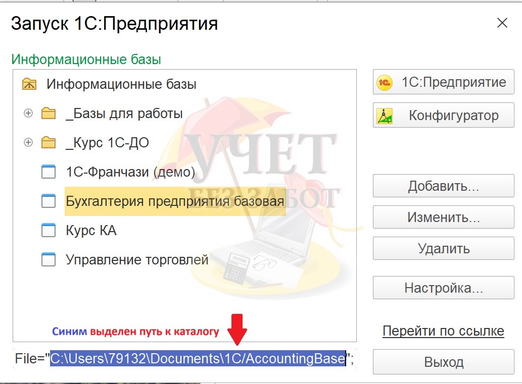This screenshot has width=522, height=384.
Task: Click the Управление торговлей base icon
Action: coord(49,260)
